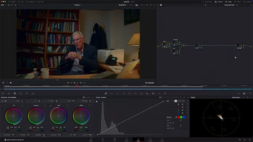This screenshot has width=253, height=142.
Task: Select the qualifier picker tool below viewer
Action: point(3,83)
